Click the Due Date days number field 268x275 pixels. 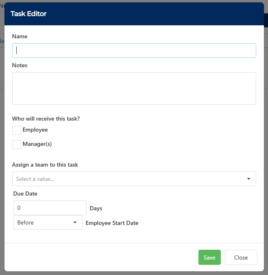pyautogui.click(x=50, y=208)
